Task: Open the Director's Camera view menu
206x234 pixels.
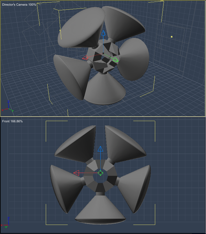Action: pyautogui.click(x=19, y=5)
